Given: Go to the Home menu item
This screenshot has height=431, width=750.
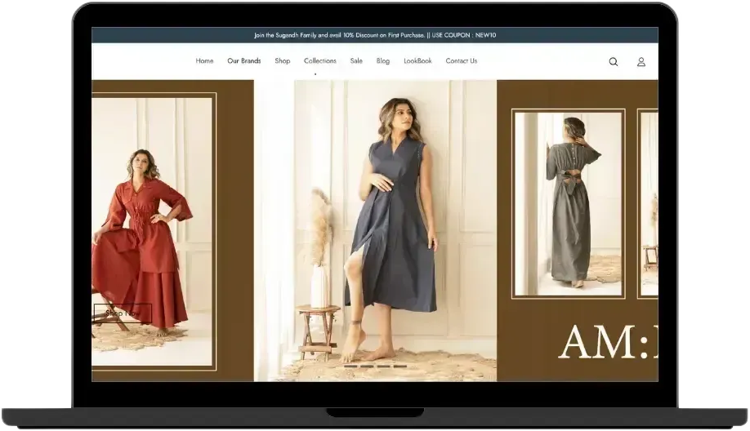Looking at the screenshot, I should coord(204,61).
